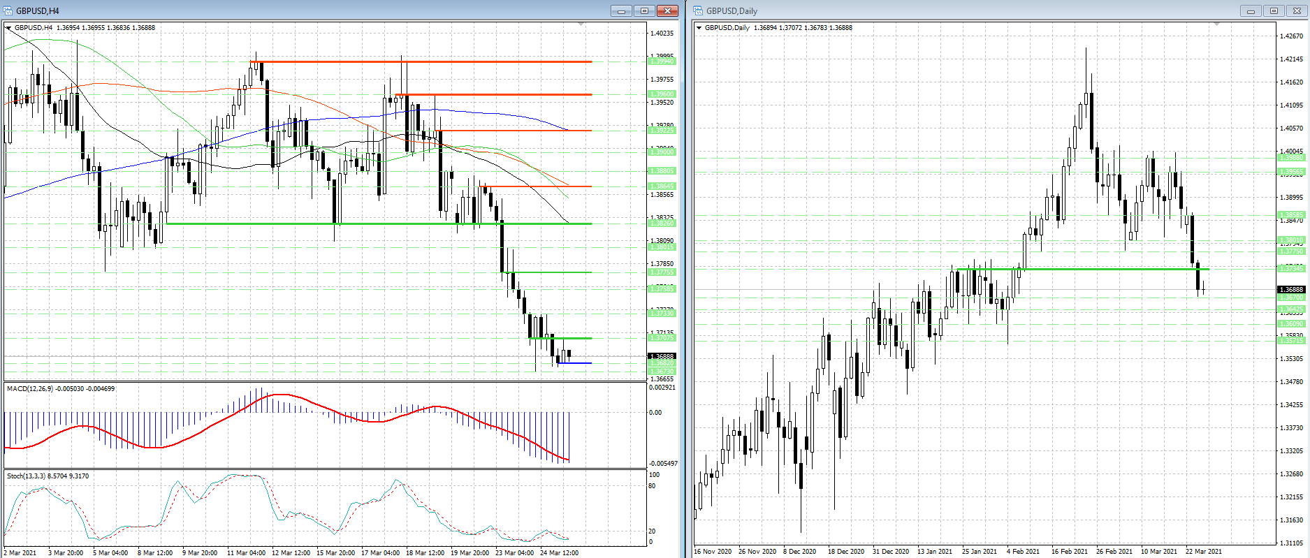Expand the GBPUSD,H4 chart title triangle
The image size is (1310, 558).
(x=8, y=28)
